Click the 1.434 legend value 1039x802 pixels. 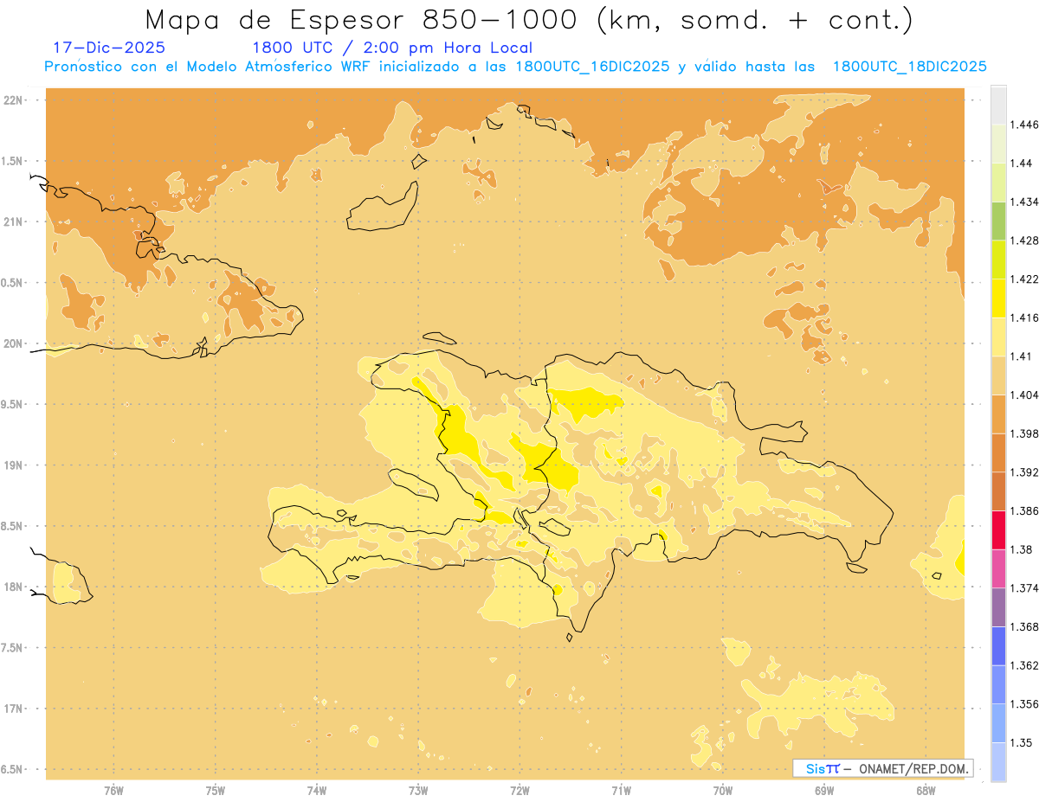click(1024, 202)
